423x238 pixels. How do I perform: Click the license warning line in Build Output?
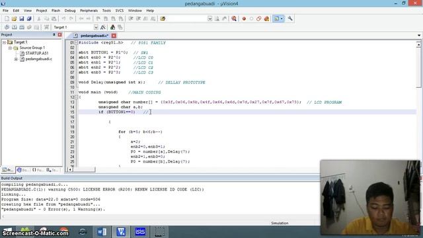[102, 190]
